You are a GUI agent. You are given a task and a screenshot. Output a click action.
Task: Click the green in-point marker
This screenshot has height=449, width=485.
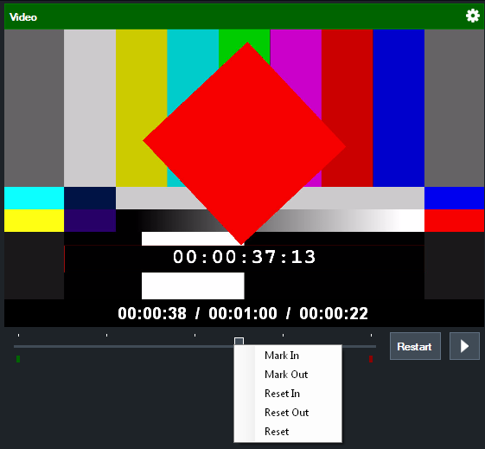pyautogui.click(x=18, y=359)
